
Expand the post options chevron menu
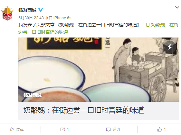tap(177, 8)
